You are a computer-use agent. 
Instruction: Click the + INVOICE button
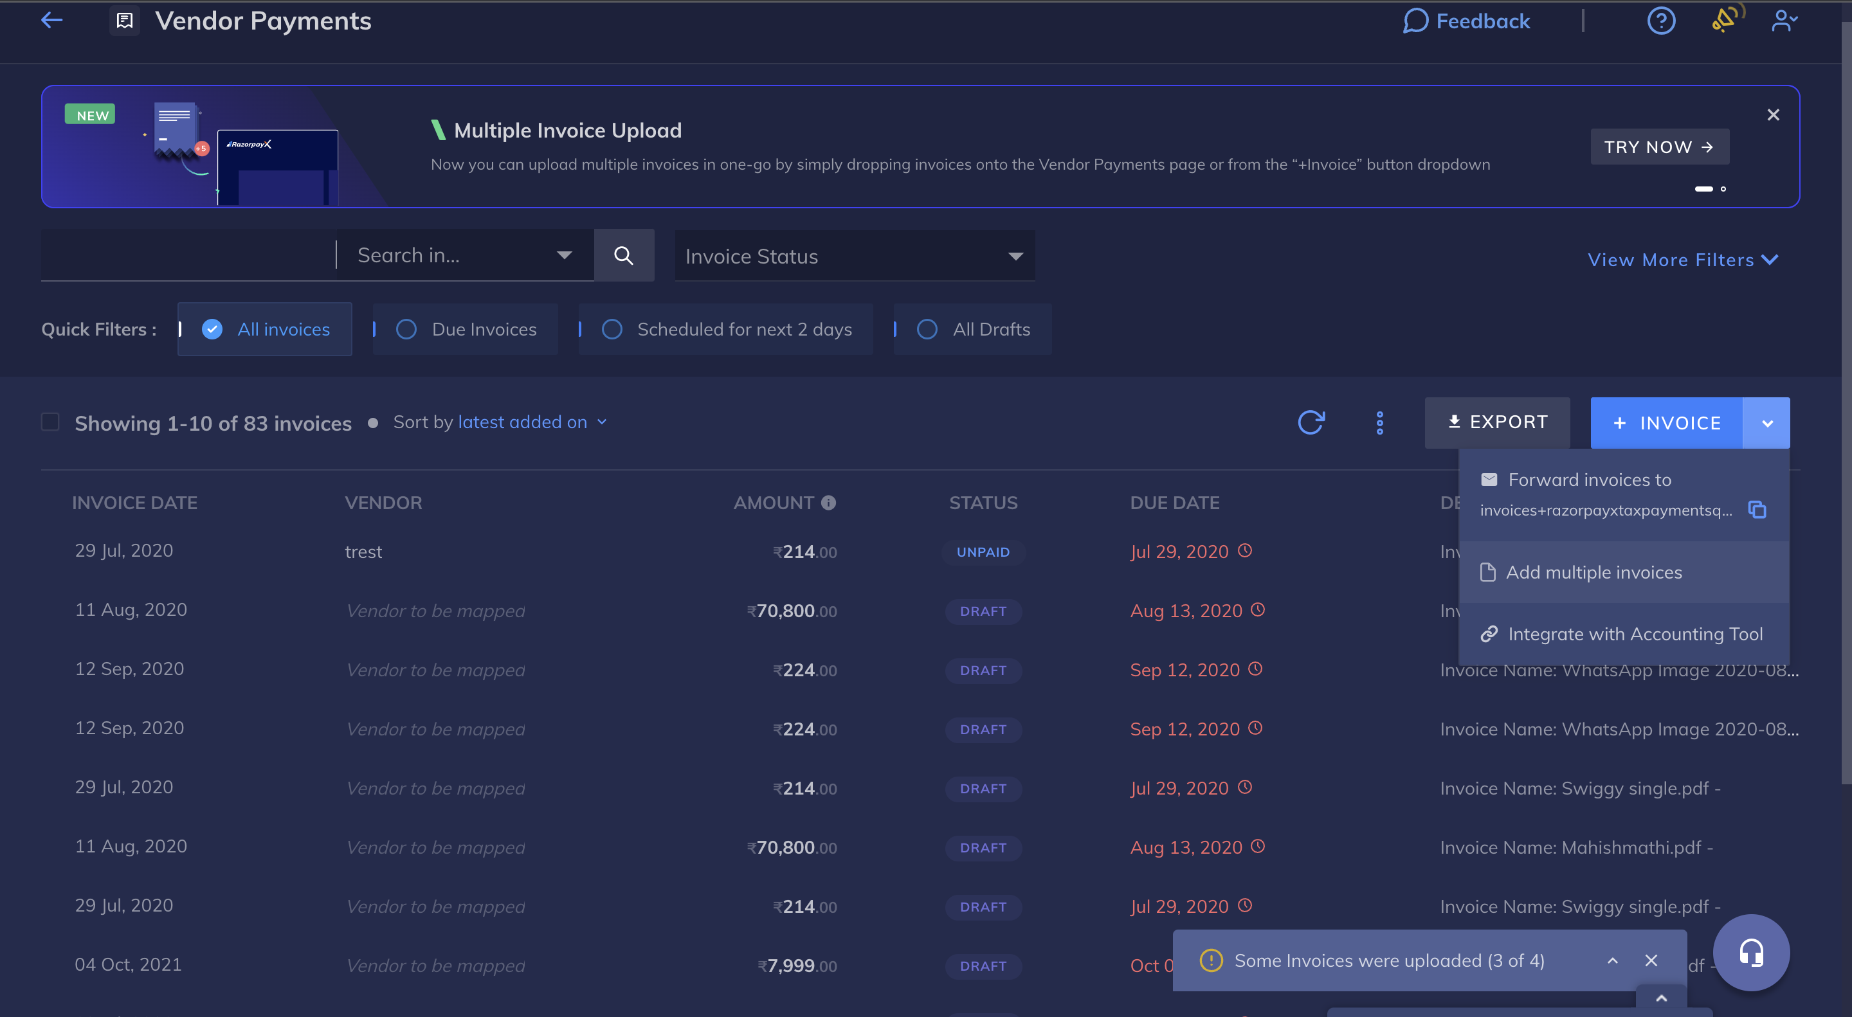pyautogui.click(x=1666, y=422)
